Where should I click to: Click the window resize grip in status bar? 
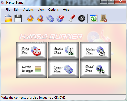125,98
